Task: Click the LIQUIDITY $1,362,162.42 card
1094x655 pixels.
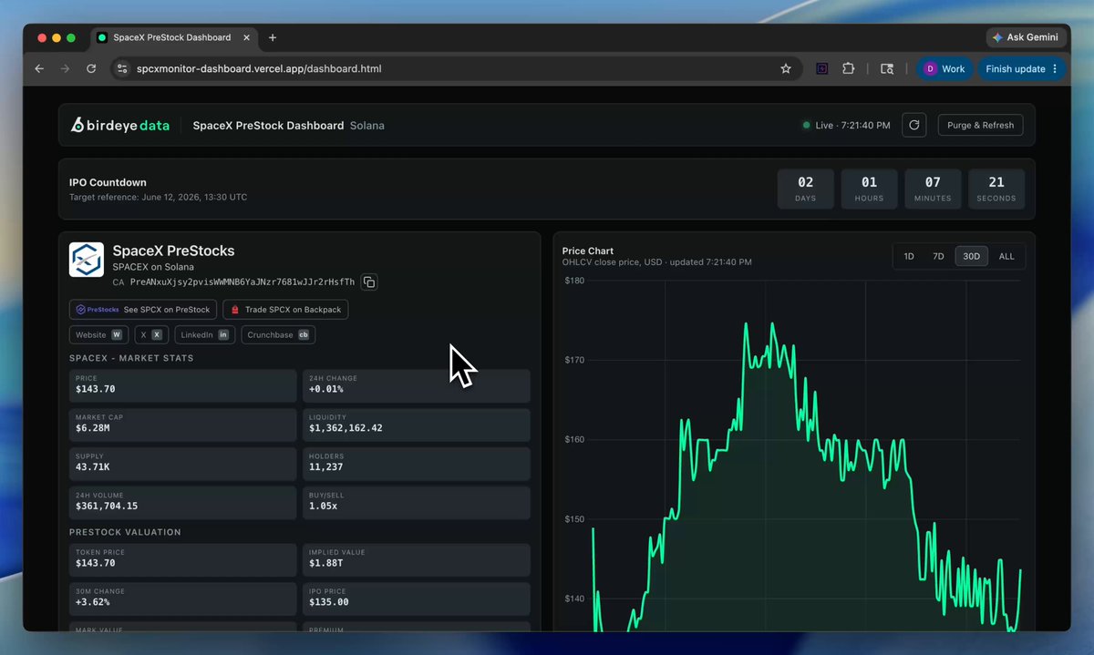Action: [417, 425]
